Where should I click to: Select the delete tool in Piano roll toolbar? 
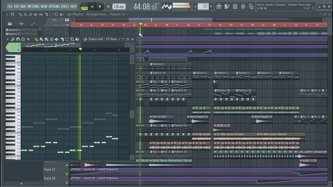coord(52,39)
